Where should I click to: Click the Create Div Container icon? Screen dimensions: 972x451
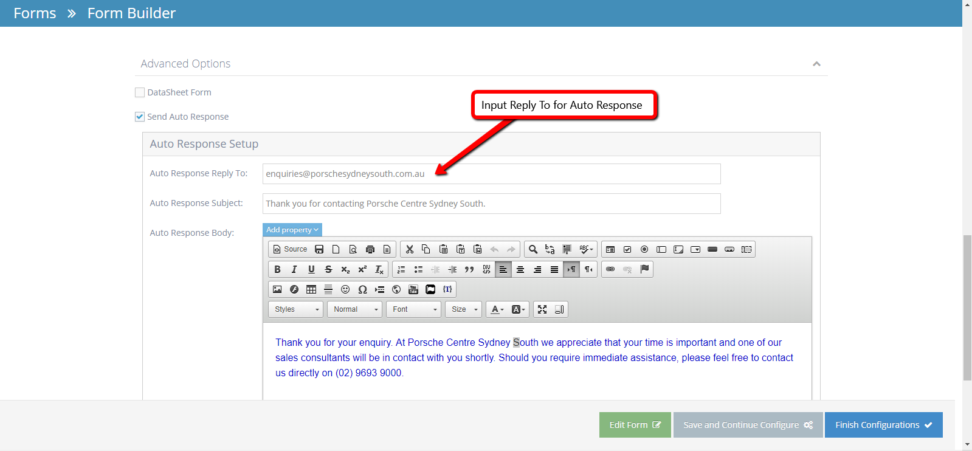pos(486,269)
